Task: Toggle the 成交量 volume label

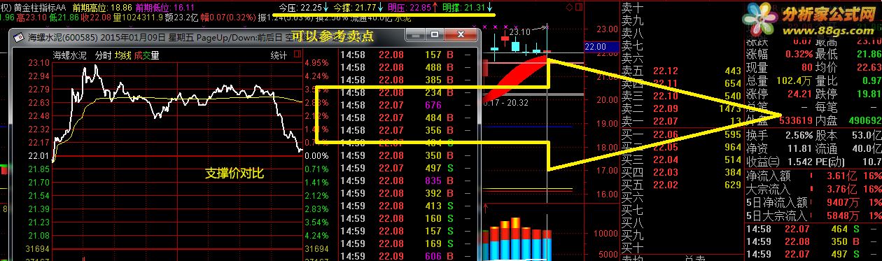Action: click(x=147, y=55)
